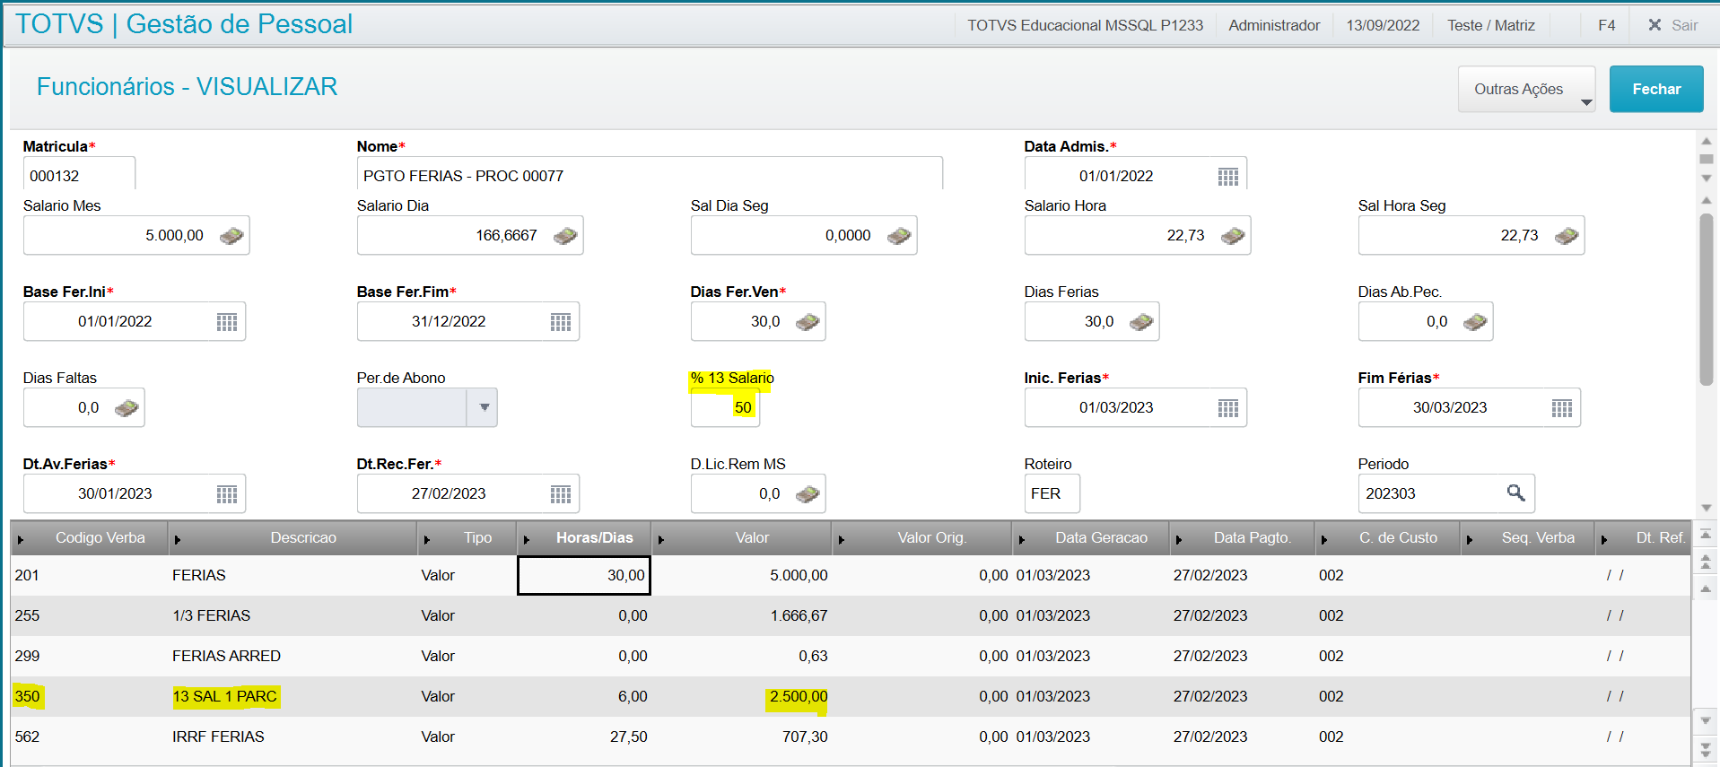Open calculator icon in Dias Fer.Ven field
Screen dimensions: 1720x767
point(808,322)
